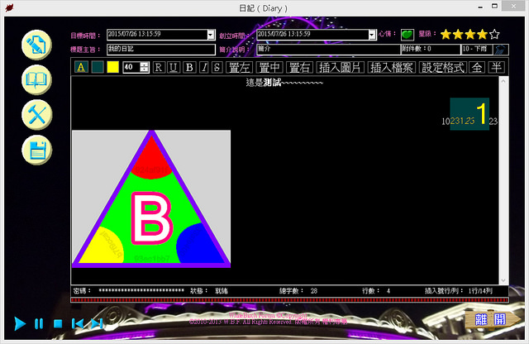529x344 pixels.
Task: Click the large yellow 1 in editor
Action: (482, 113)
